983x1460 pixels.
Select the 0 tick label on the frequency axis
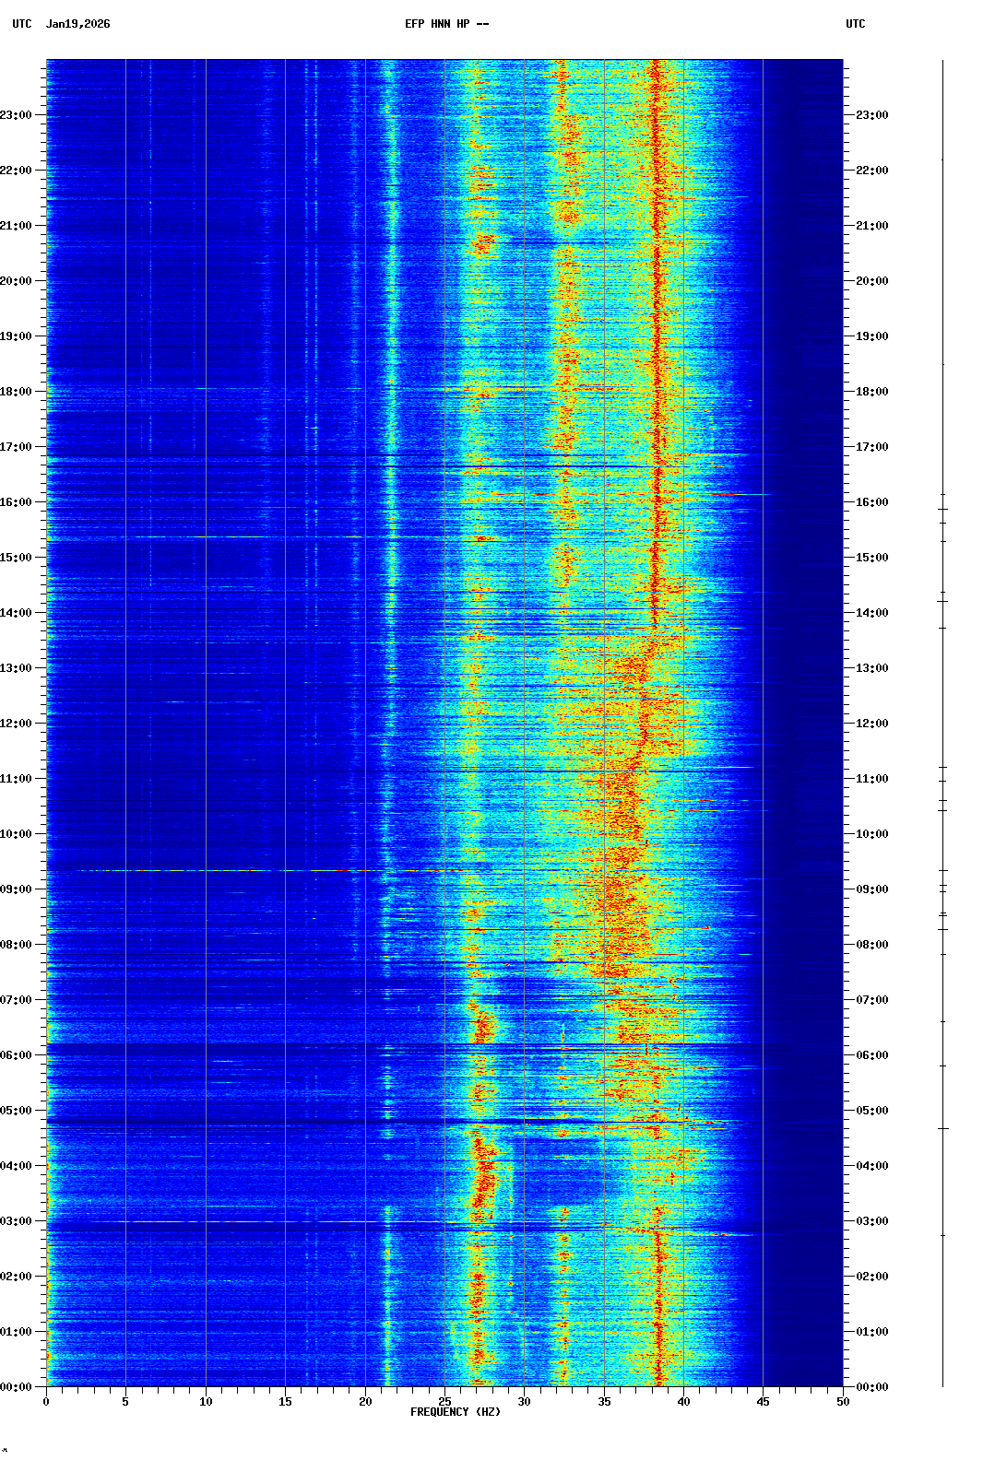[46, 1402]
